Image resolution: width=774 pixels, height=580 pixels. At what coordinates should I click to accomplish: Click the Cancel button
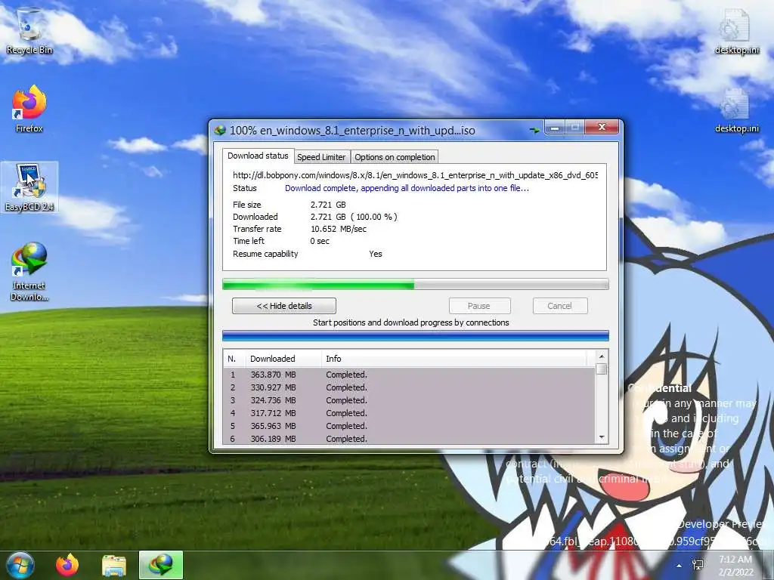pos(560,306)
